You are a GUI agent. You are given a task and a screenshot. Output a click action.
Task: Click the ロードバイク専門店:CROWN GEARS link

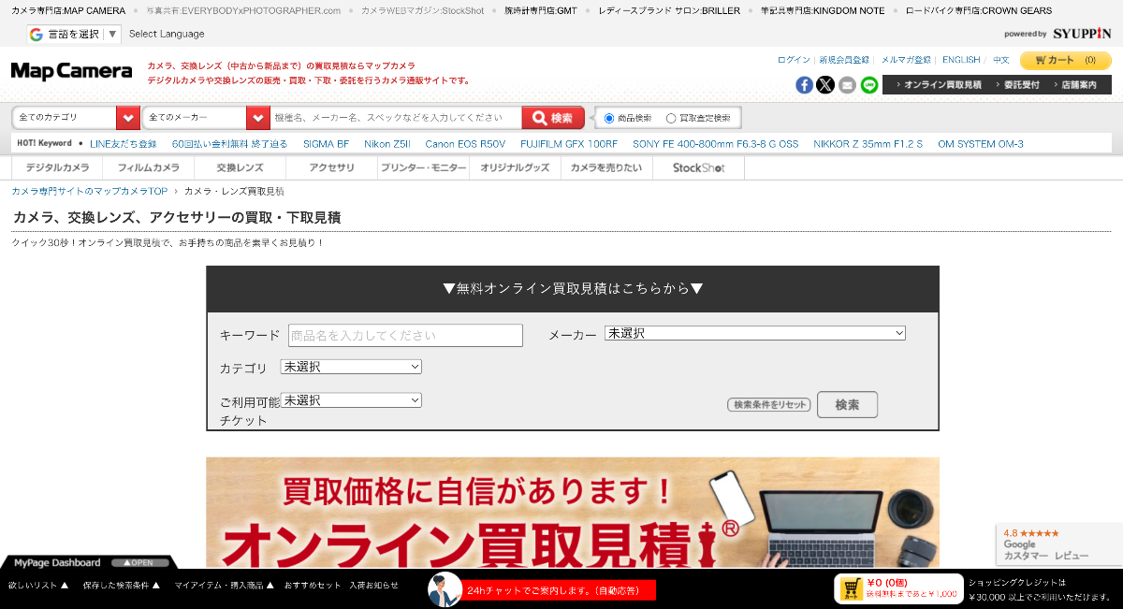[979, 10]
